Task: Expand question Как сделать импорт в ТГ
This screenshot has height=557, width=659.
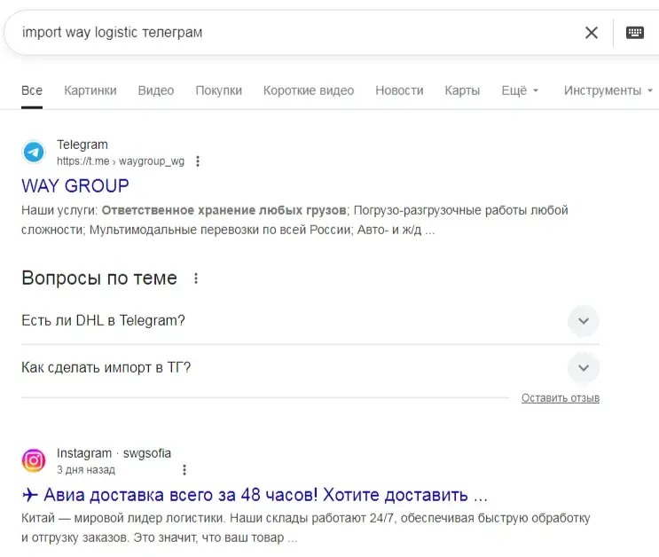Action: [x=584, y=368]
